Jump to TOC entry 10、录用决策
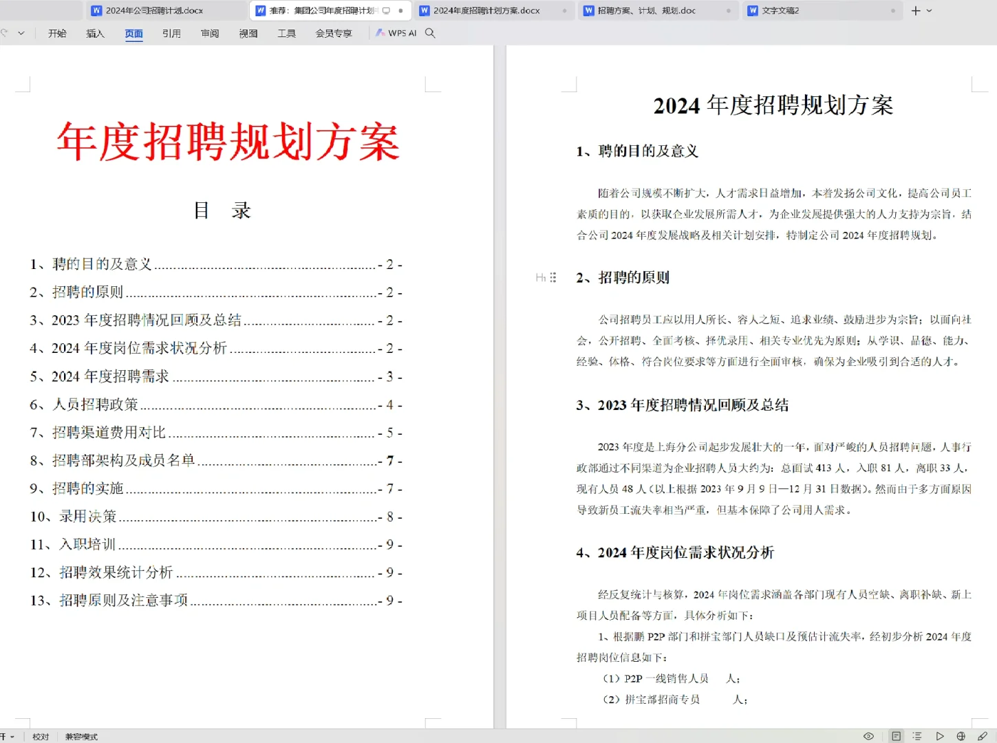The width and height of the screenshot is (997, 743). point(216,517)
